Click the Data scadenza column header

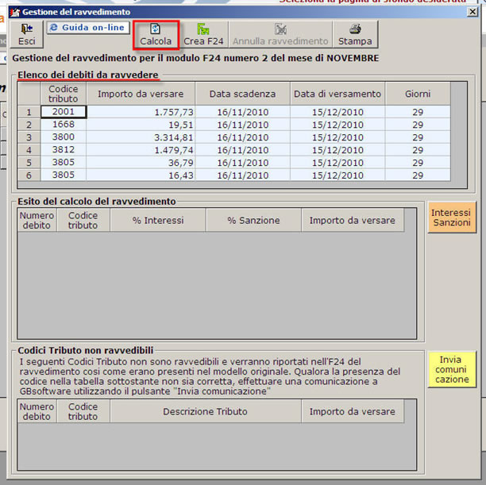pyautogui.click(x=242, y=94)
